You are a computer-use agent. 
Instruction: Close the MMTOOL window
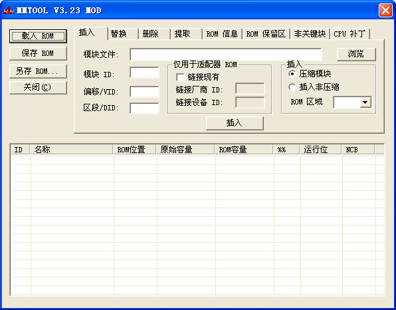click(385, 11)
